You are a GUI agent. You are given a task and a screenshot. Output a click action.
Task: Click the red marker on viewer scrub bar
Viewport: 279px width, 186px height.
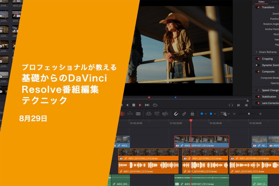pos(149,97)
